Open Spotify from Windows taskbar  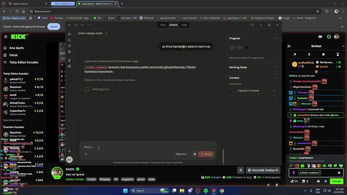206,191
